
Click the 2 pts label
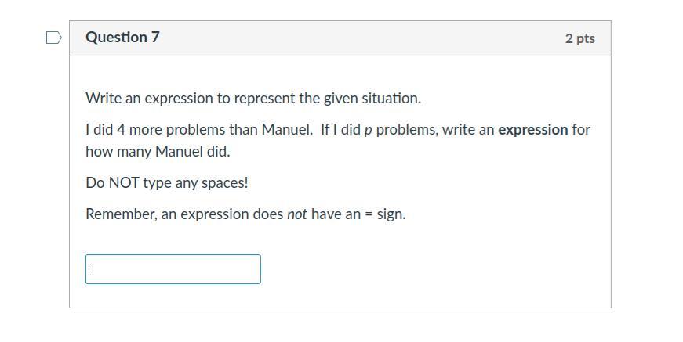[579, 38]
